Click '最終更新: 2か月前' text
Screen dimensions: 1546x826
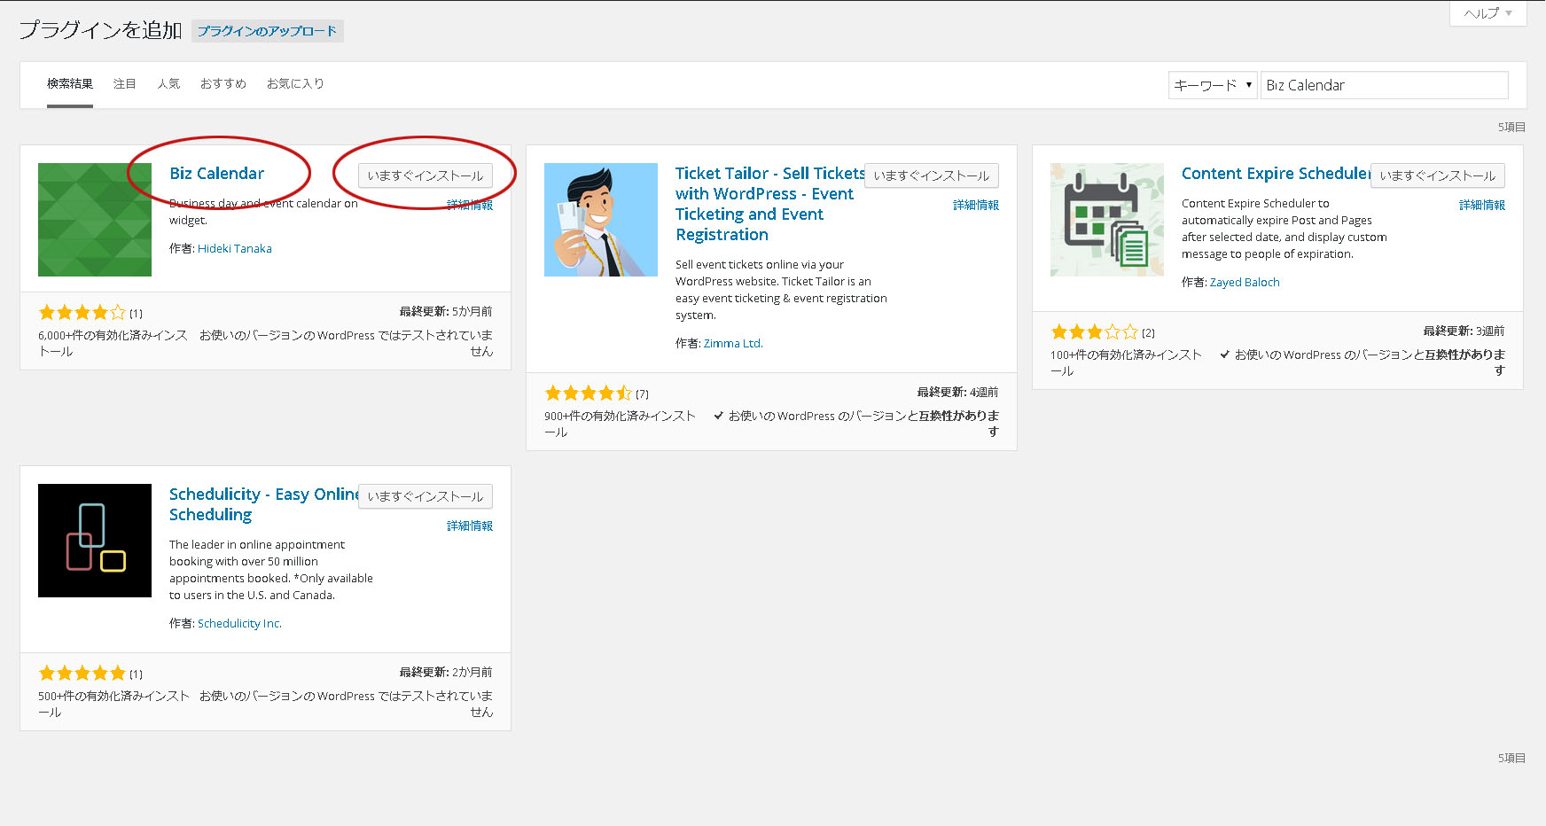(446, 673)
